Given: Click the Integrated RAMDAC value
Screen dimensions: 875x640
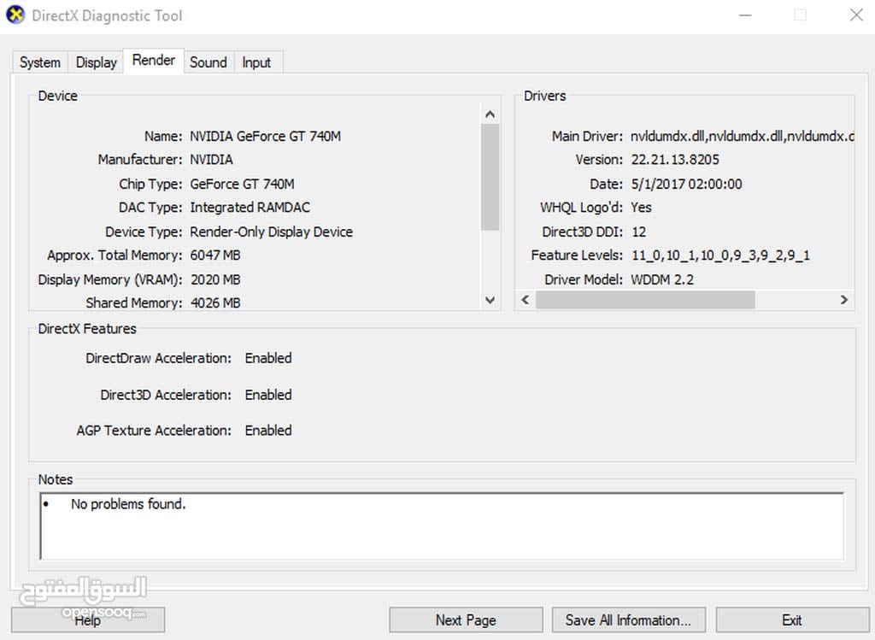Looking at the screenshot, I should (250, 208).
